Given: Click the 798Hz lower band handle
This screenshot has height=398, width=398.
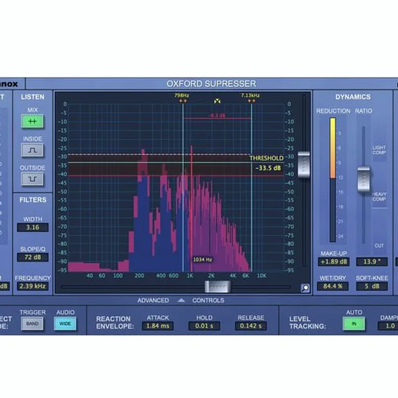Looking at the screenshot, I should [183, 101].
